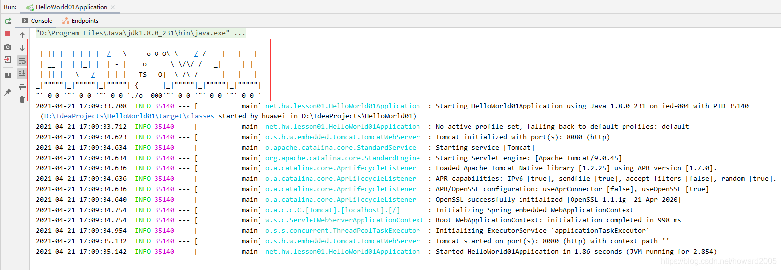Click 'Tomcat initialized with port(s): 8080 (http)'

[x=523, y=137]
